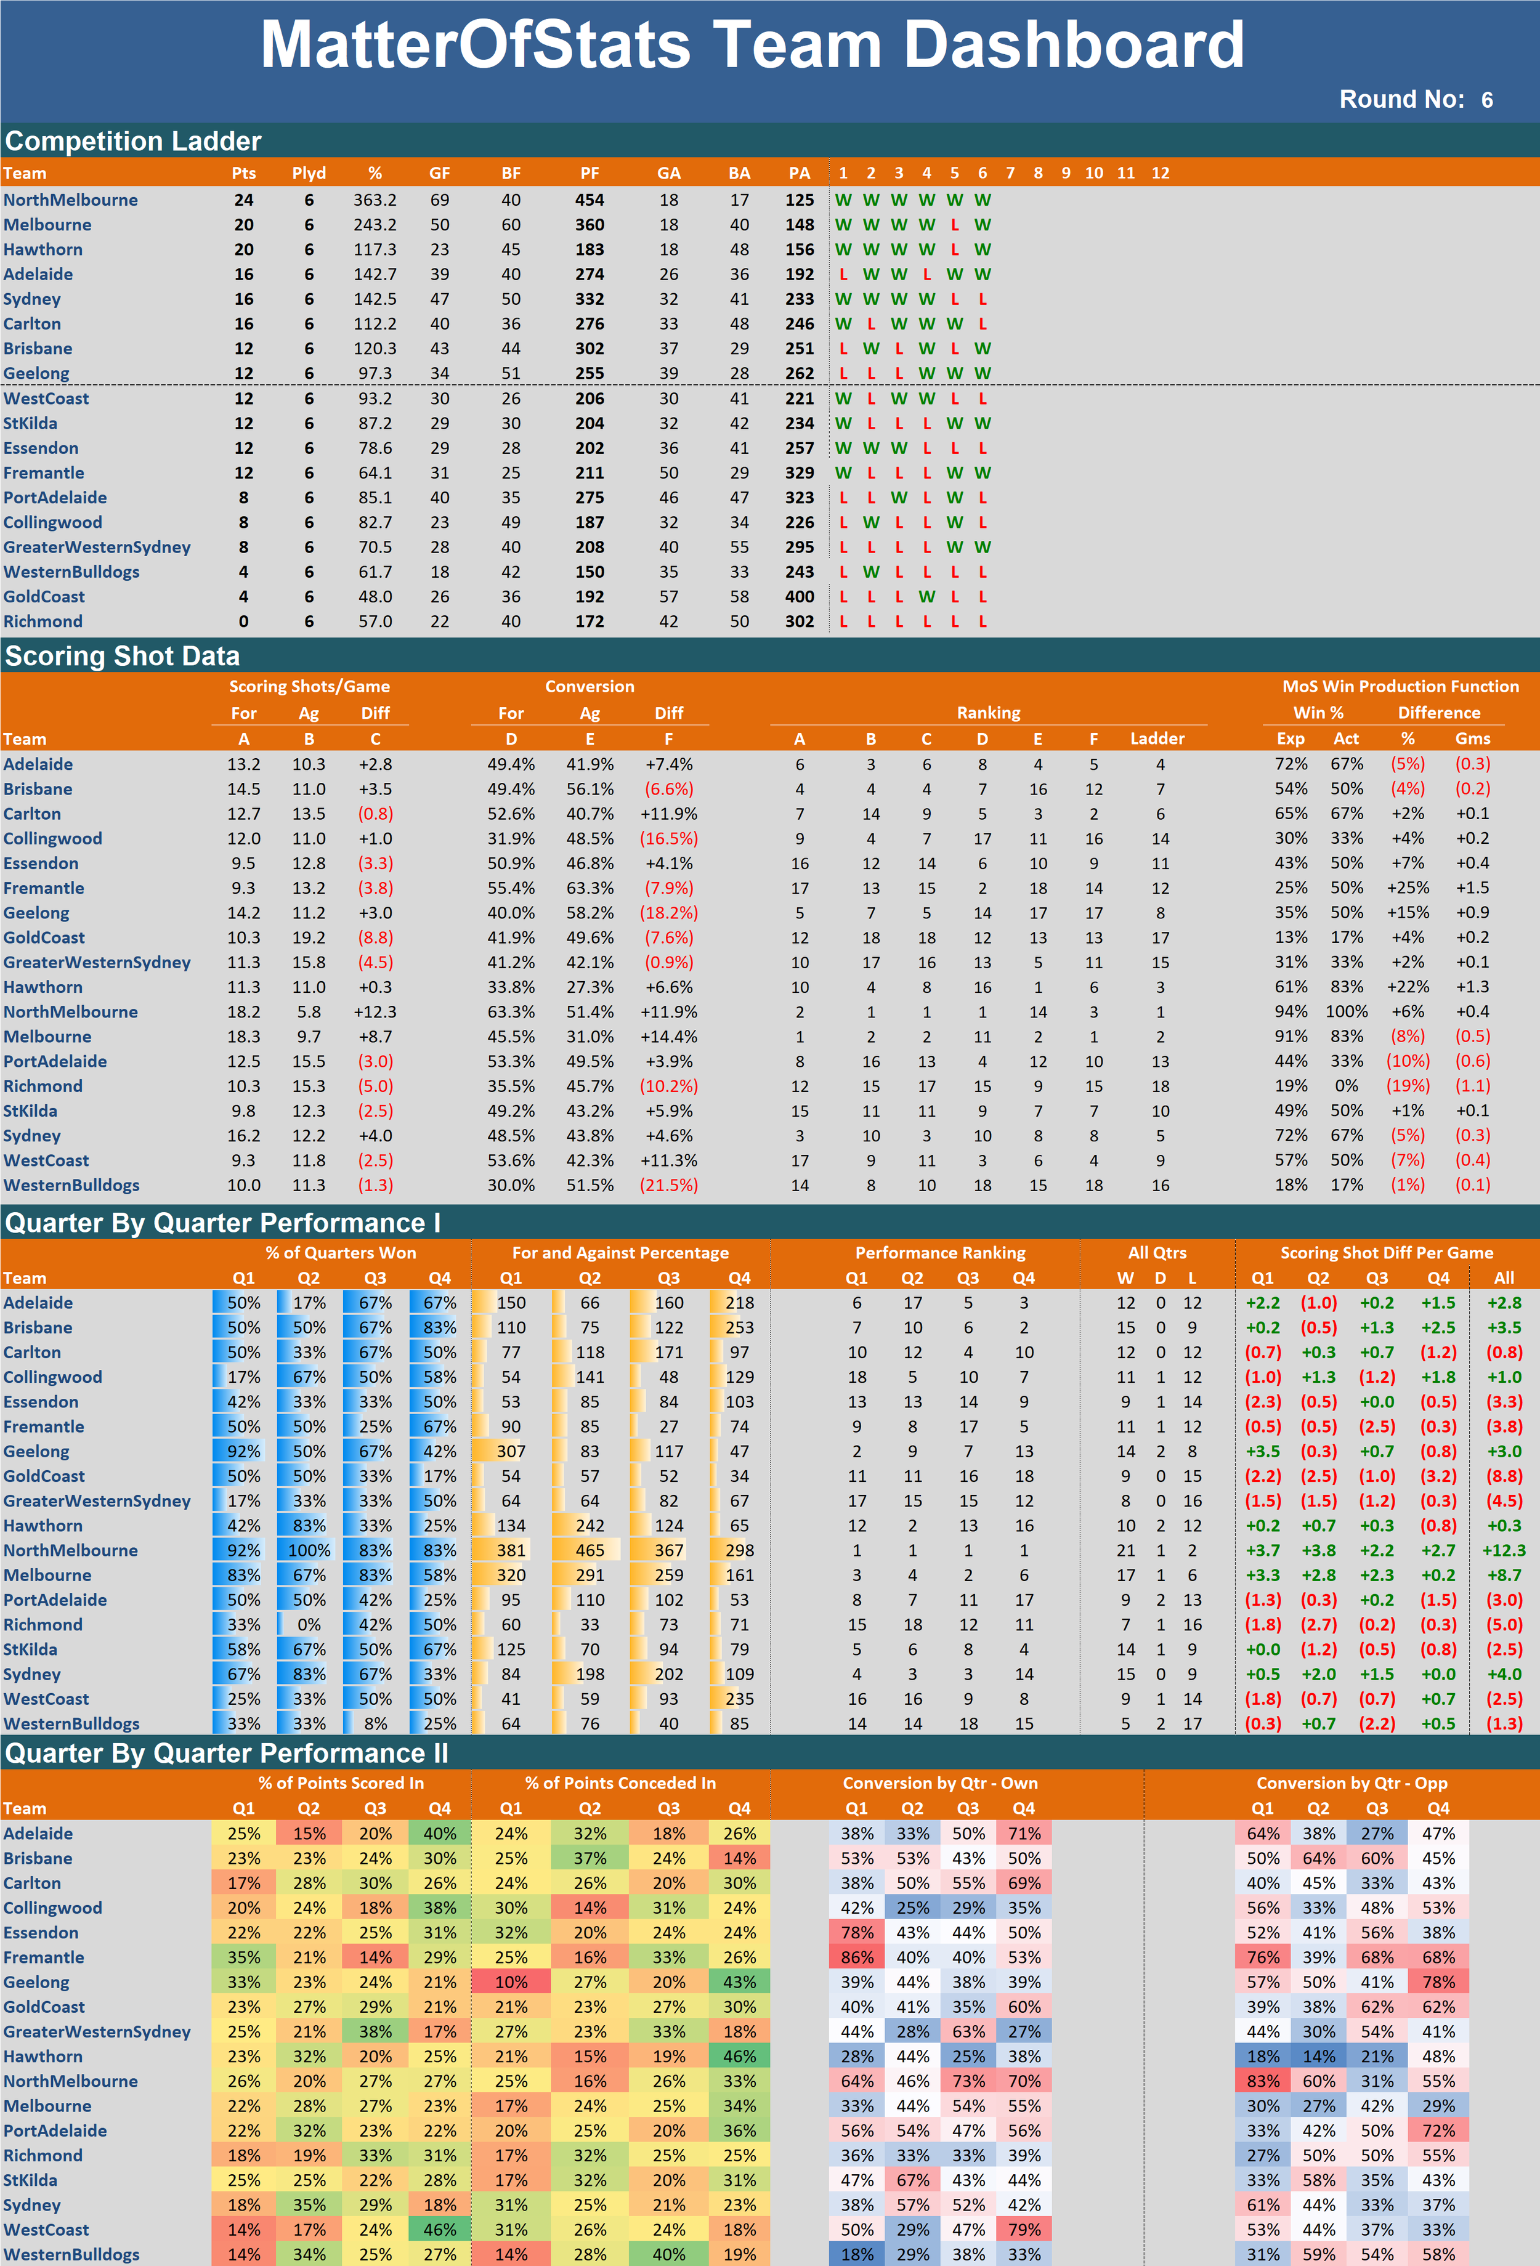Click GoldCoast's 400 points against value
The height and width of the screenshot is (2266, 1540).
799,597
